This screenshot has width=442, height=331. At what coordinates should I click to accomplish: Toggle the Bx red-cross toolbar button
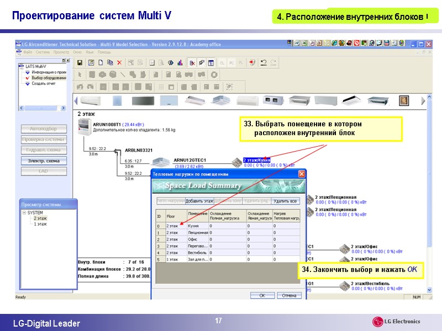pos(192,63)
